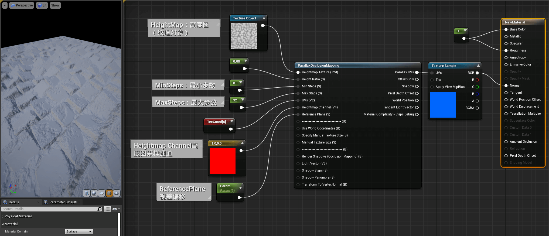Select the plane preview mesh
Screen dimensions: 549x236
(102, 193)
